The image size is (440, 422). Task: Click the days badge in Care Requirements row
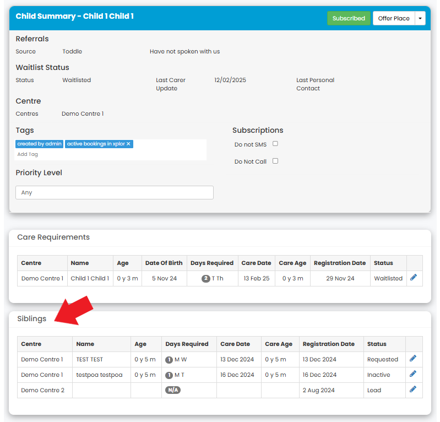coord(206,278)
